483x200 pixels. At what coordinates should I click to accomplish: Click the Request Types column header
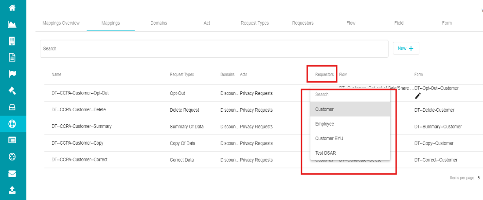(182, 75)
